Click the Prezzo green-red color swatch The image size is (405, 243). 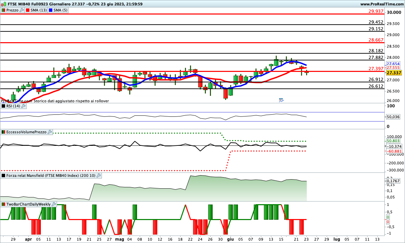coord(3,10)
